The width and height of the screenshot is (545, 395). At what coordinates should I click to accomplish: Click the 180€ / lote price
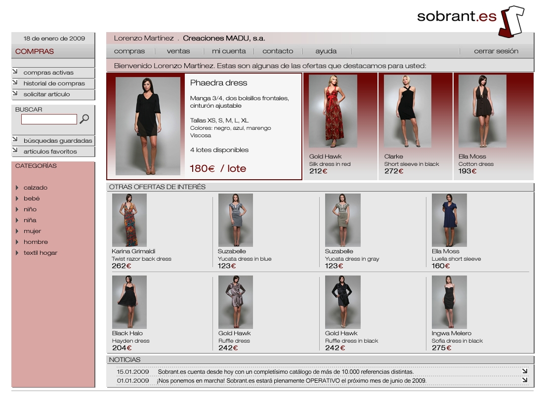218,168
